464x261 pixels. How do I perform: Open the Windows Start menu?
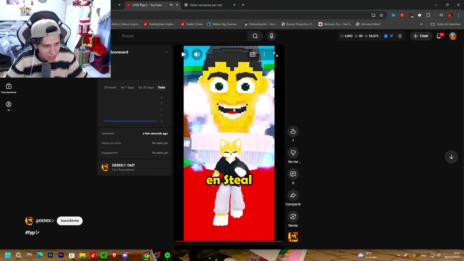8,255
